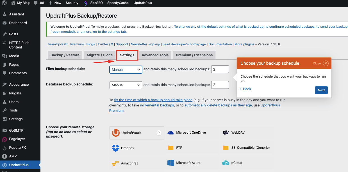This screenshot has height=172, width=348.
Task: Open UpdraftVault question mark help
Action: [x=159, y=133]
